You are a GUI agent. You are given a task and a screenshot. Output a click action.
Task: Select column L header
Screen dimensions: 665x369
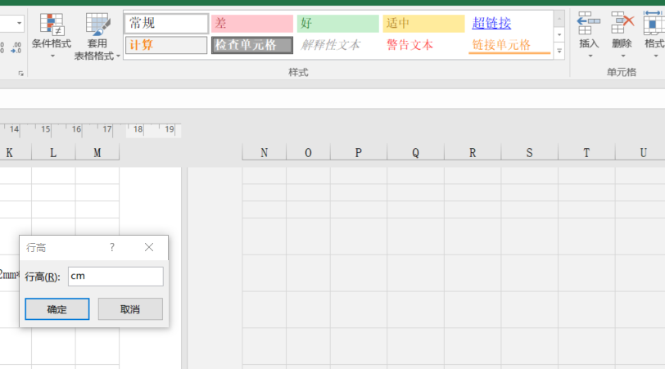pyautogui.click(x=53, y=152)
